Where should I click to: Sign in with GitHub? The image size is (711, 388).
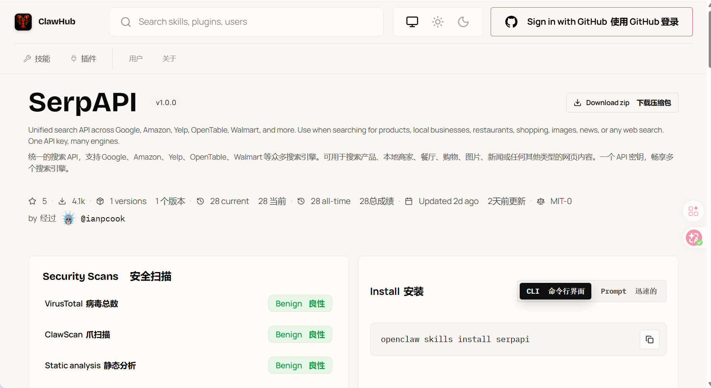click(592, 22)
